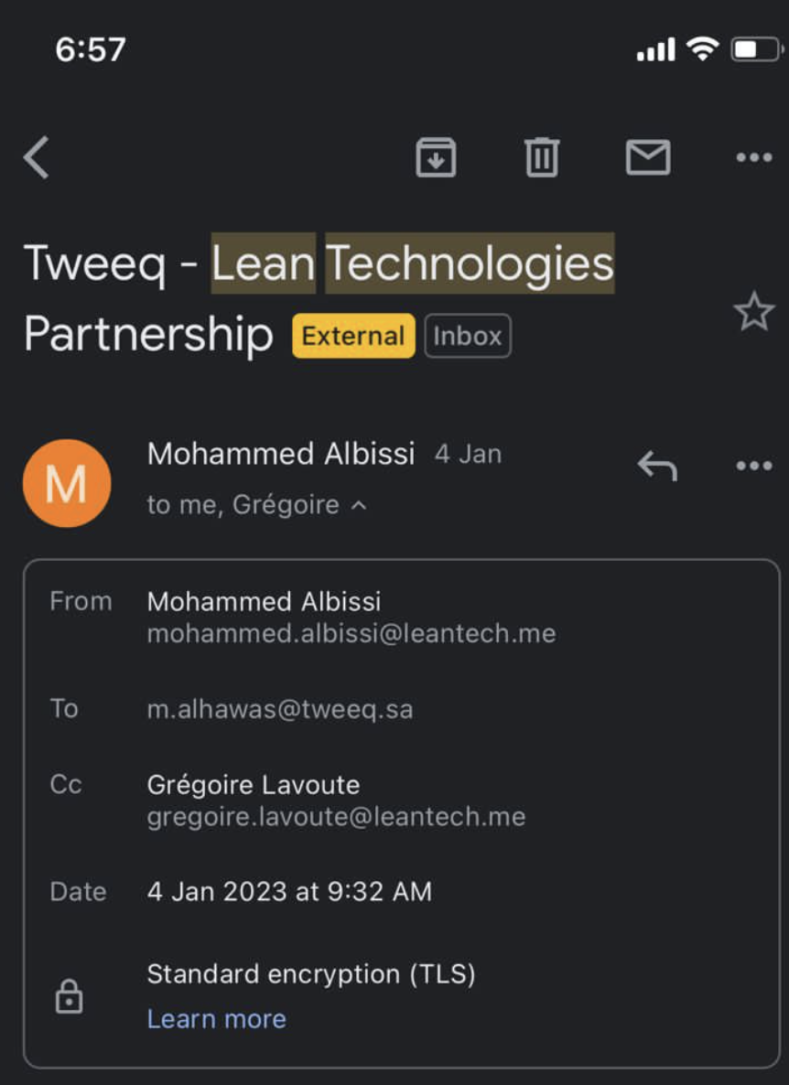Tap the sender name Mohammed Albissi header
The image size is (789, 1085).
tap(281, 454)
